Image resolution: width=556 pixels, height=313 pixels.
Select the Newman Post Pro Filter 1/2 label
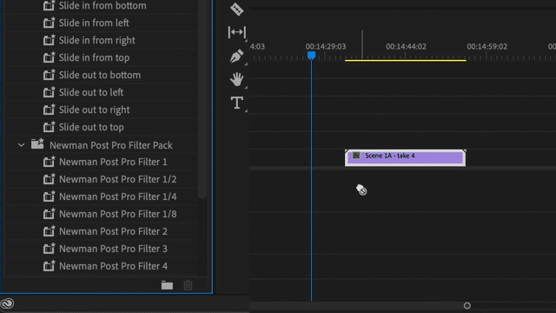click(118, 180)
